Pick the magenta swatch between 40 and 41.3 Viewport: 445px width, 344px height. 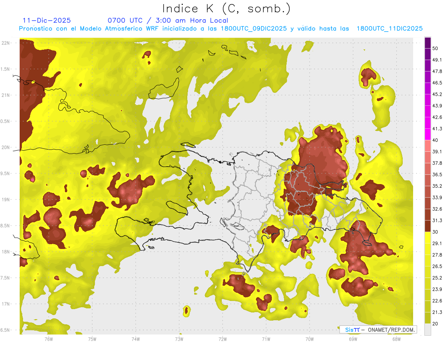(x=428, y=135)
